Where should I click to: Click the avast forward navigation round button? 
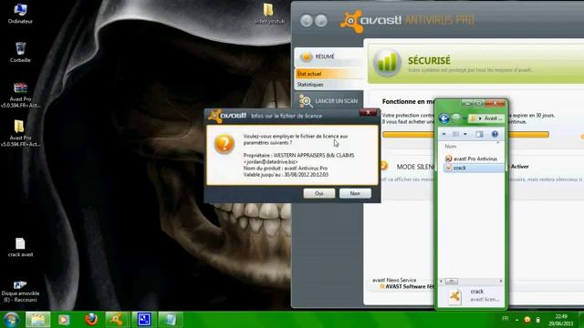(x=321, y=20)
